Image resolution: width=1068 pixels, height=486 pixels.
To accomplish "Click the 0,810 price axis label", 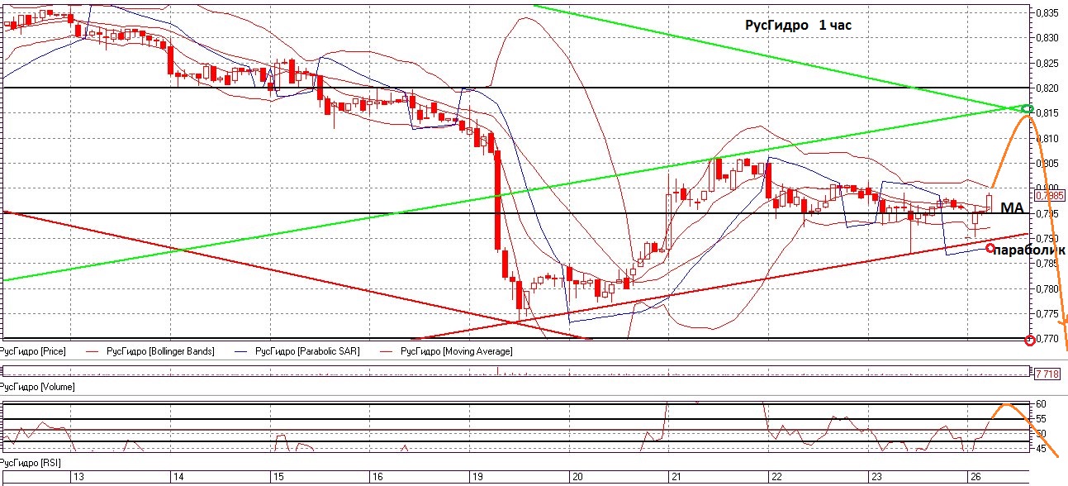I will pyautogui.click(x=1047, y=139).
